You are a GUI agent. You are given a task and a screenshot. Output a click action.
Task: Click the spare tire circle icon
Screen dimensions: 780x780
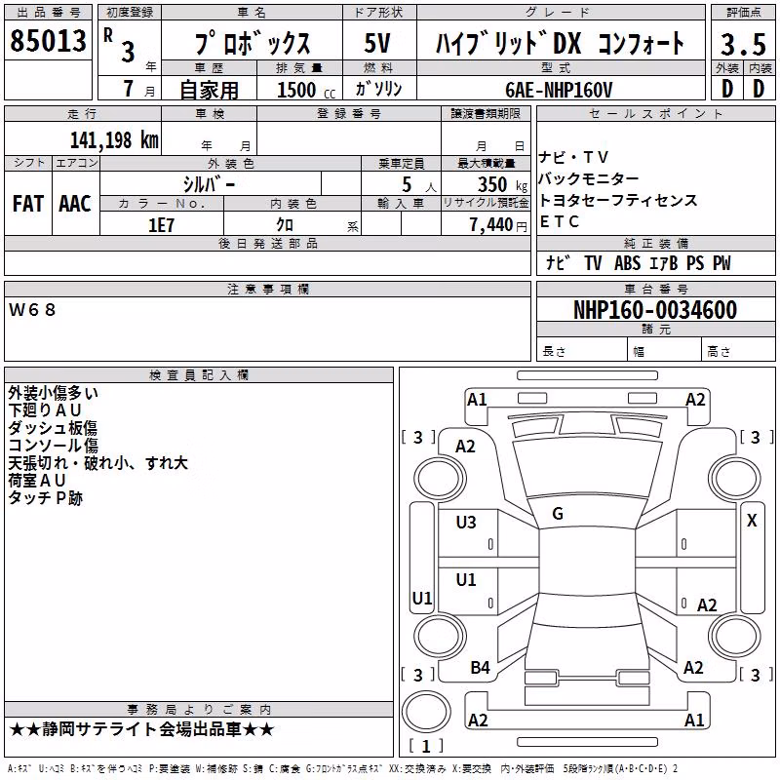tap(426, 712)
